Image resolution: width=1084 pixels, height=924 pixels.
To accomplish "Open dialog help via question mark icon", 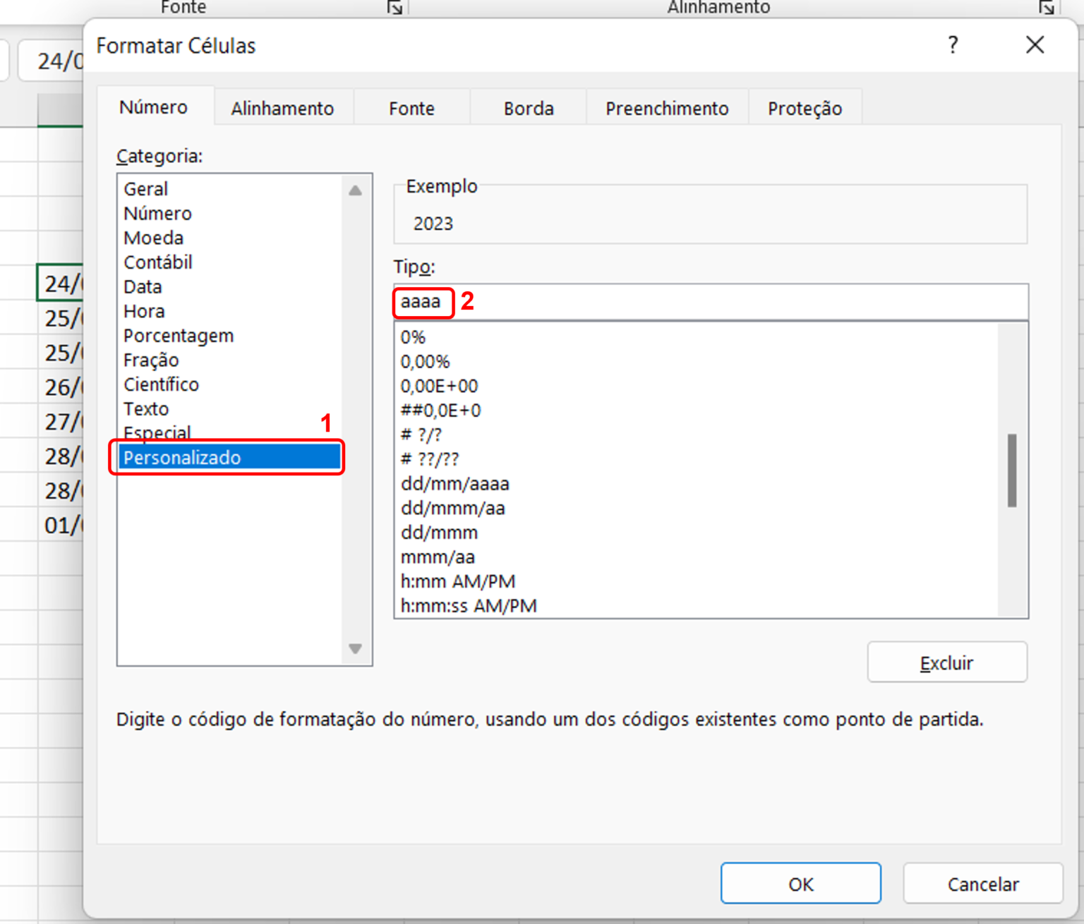I will point(953,45).
